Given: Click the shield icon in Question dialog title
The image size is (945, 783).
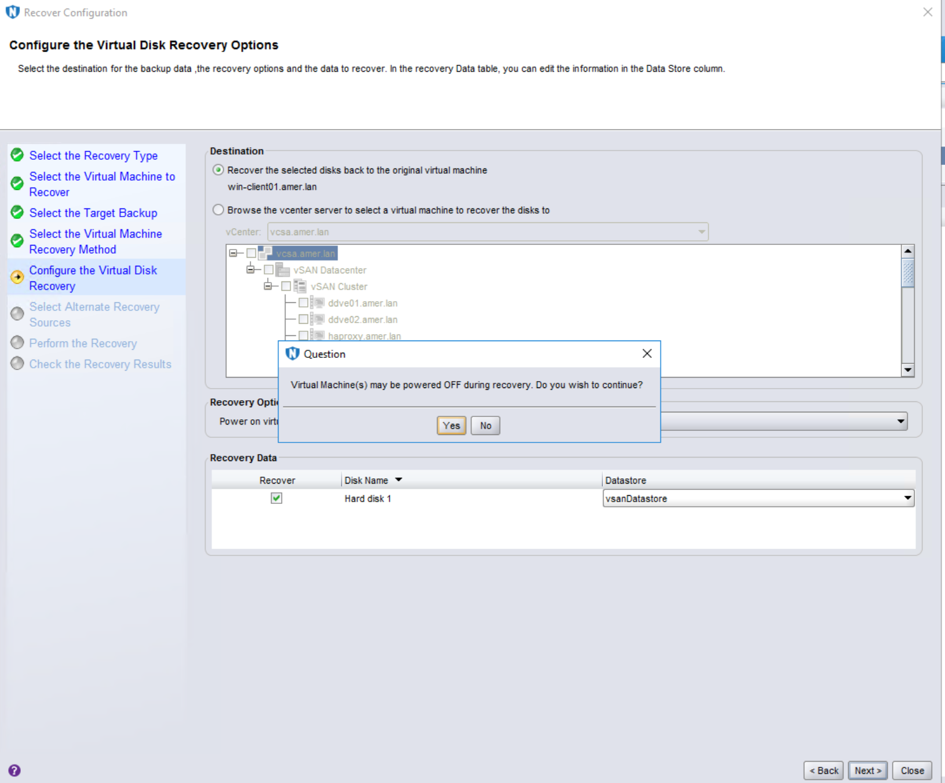Looking at the screenshot, I should [x=293, y=353].
